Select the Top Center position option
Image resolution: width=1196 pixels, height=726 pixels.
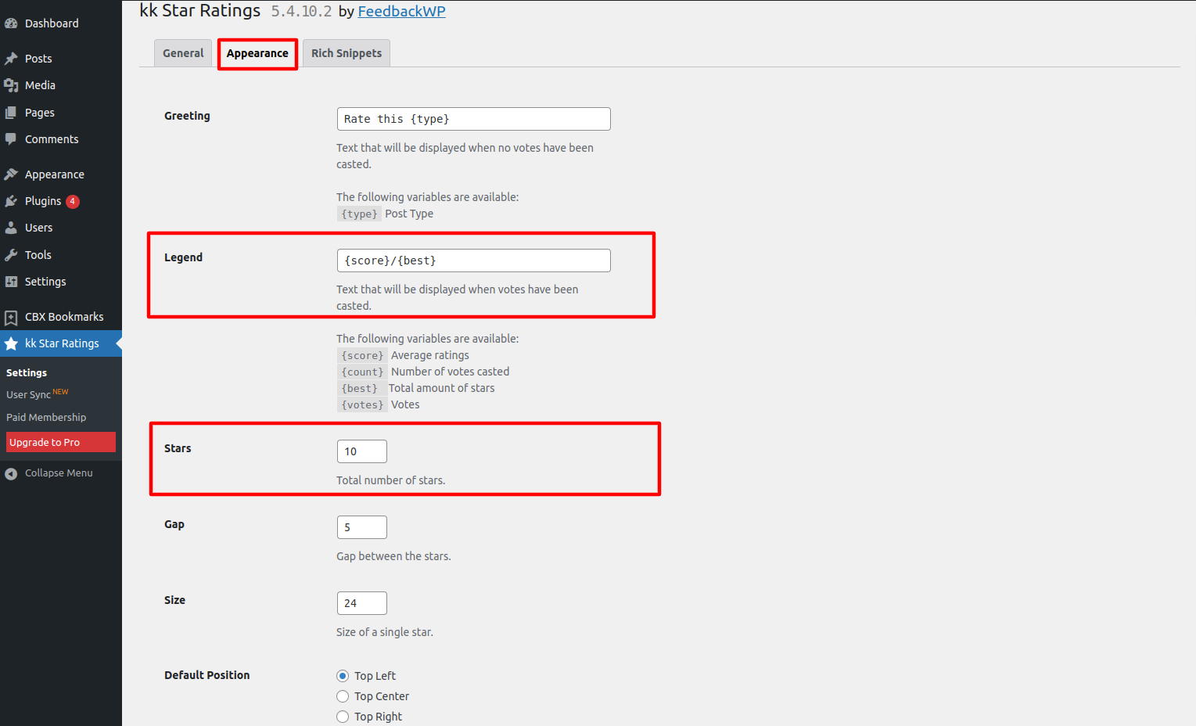click(343, 696)
